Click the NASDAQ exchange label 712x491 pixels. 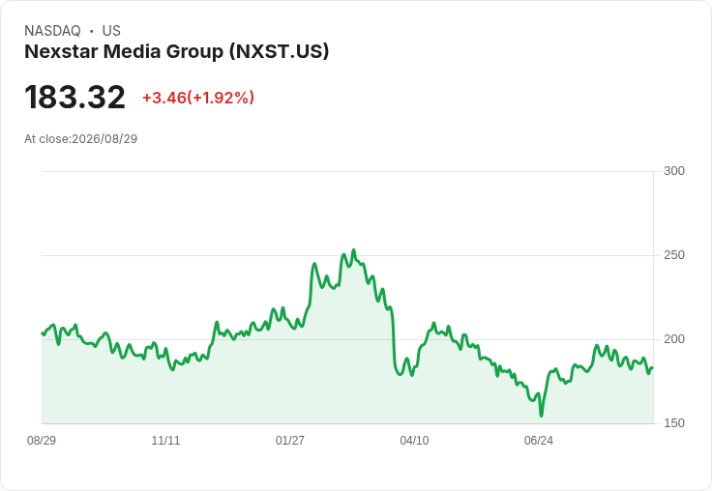click(52, 31)
